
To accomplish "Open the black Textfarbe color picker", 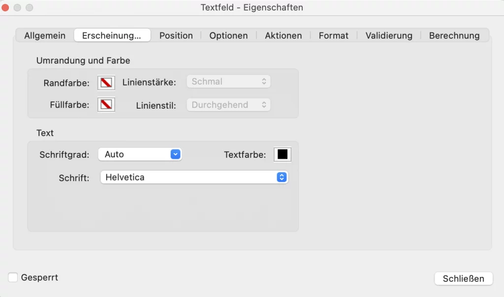I will (283, 154).
